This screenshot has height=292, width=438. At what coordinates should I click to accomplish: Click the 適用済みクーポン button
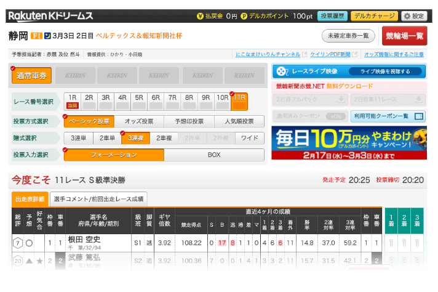(310, 116)
